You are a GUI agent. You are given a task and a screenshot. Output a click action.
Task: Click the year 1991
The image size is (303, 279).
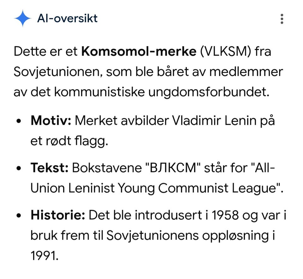45,256
